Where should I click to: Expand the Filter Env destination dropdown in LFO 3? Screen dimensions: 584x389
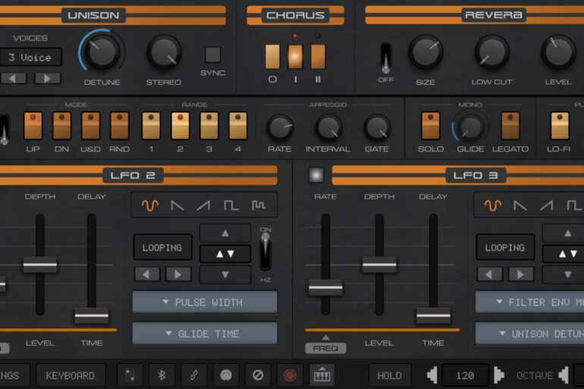[x=529, y=302]
